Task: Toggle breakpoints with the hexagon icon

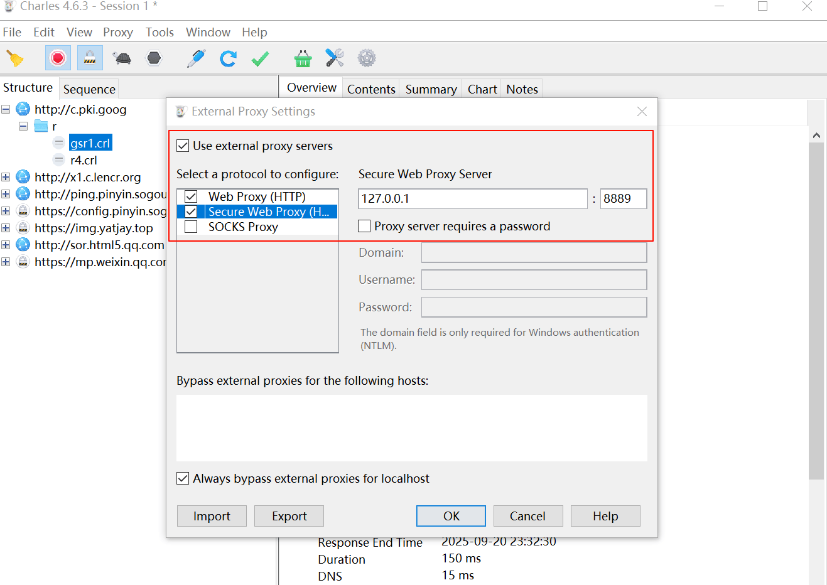Action: (x=154, y=58)
